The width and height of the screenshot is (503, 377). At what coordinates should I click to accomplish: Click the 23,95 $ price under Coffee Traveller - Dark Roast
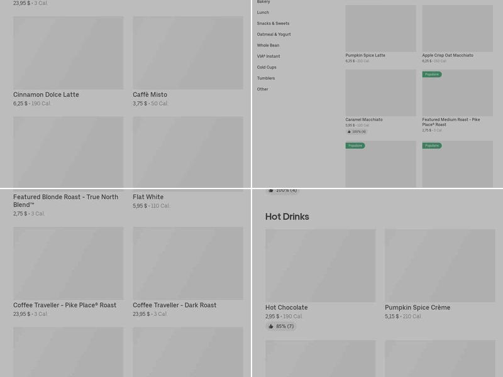pos(141,314)
